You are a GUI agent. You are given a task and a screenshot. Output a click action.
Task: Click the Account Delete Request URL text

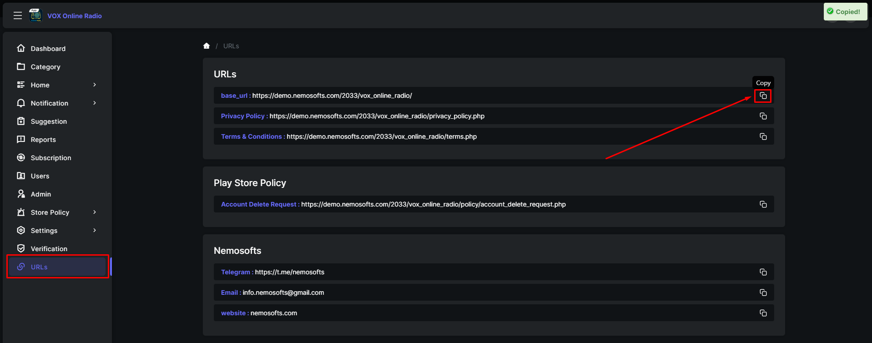point(433,204)
